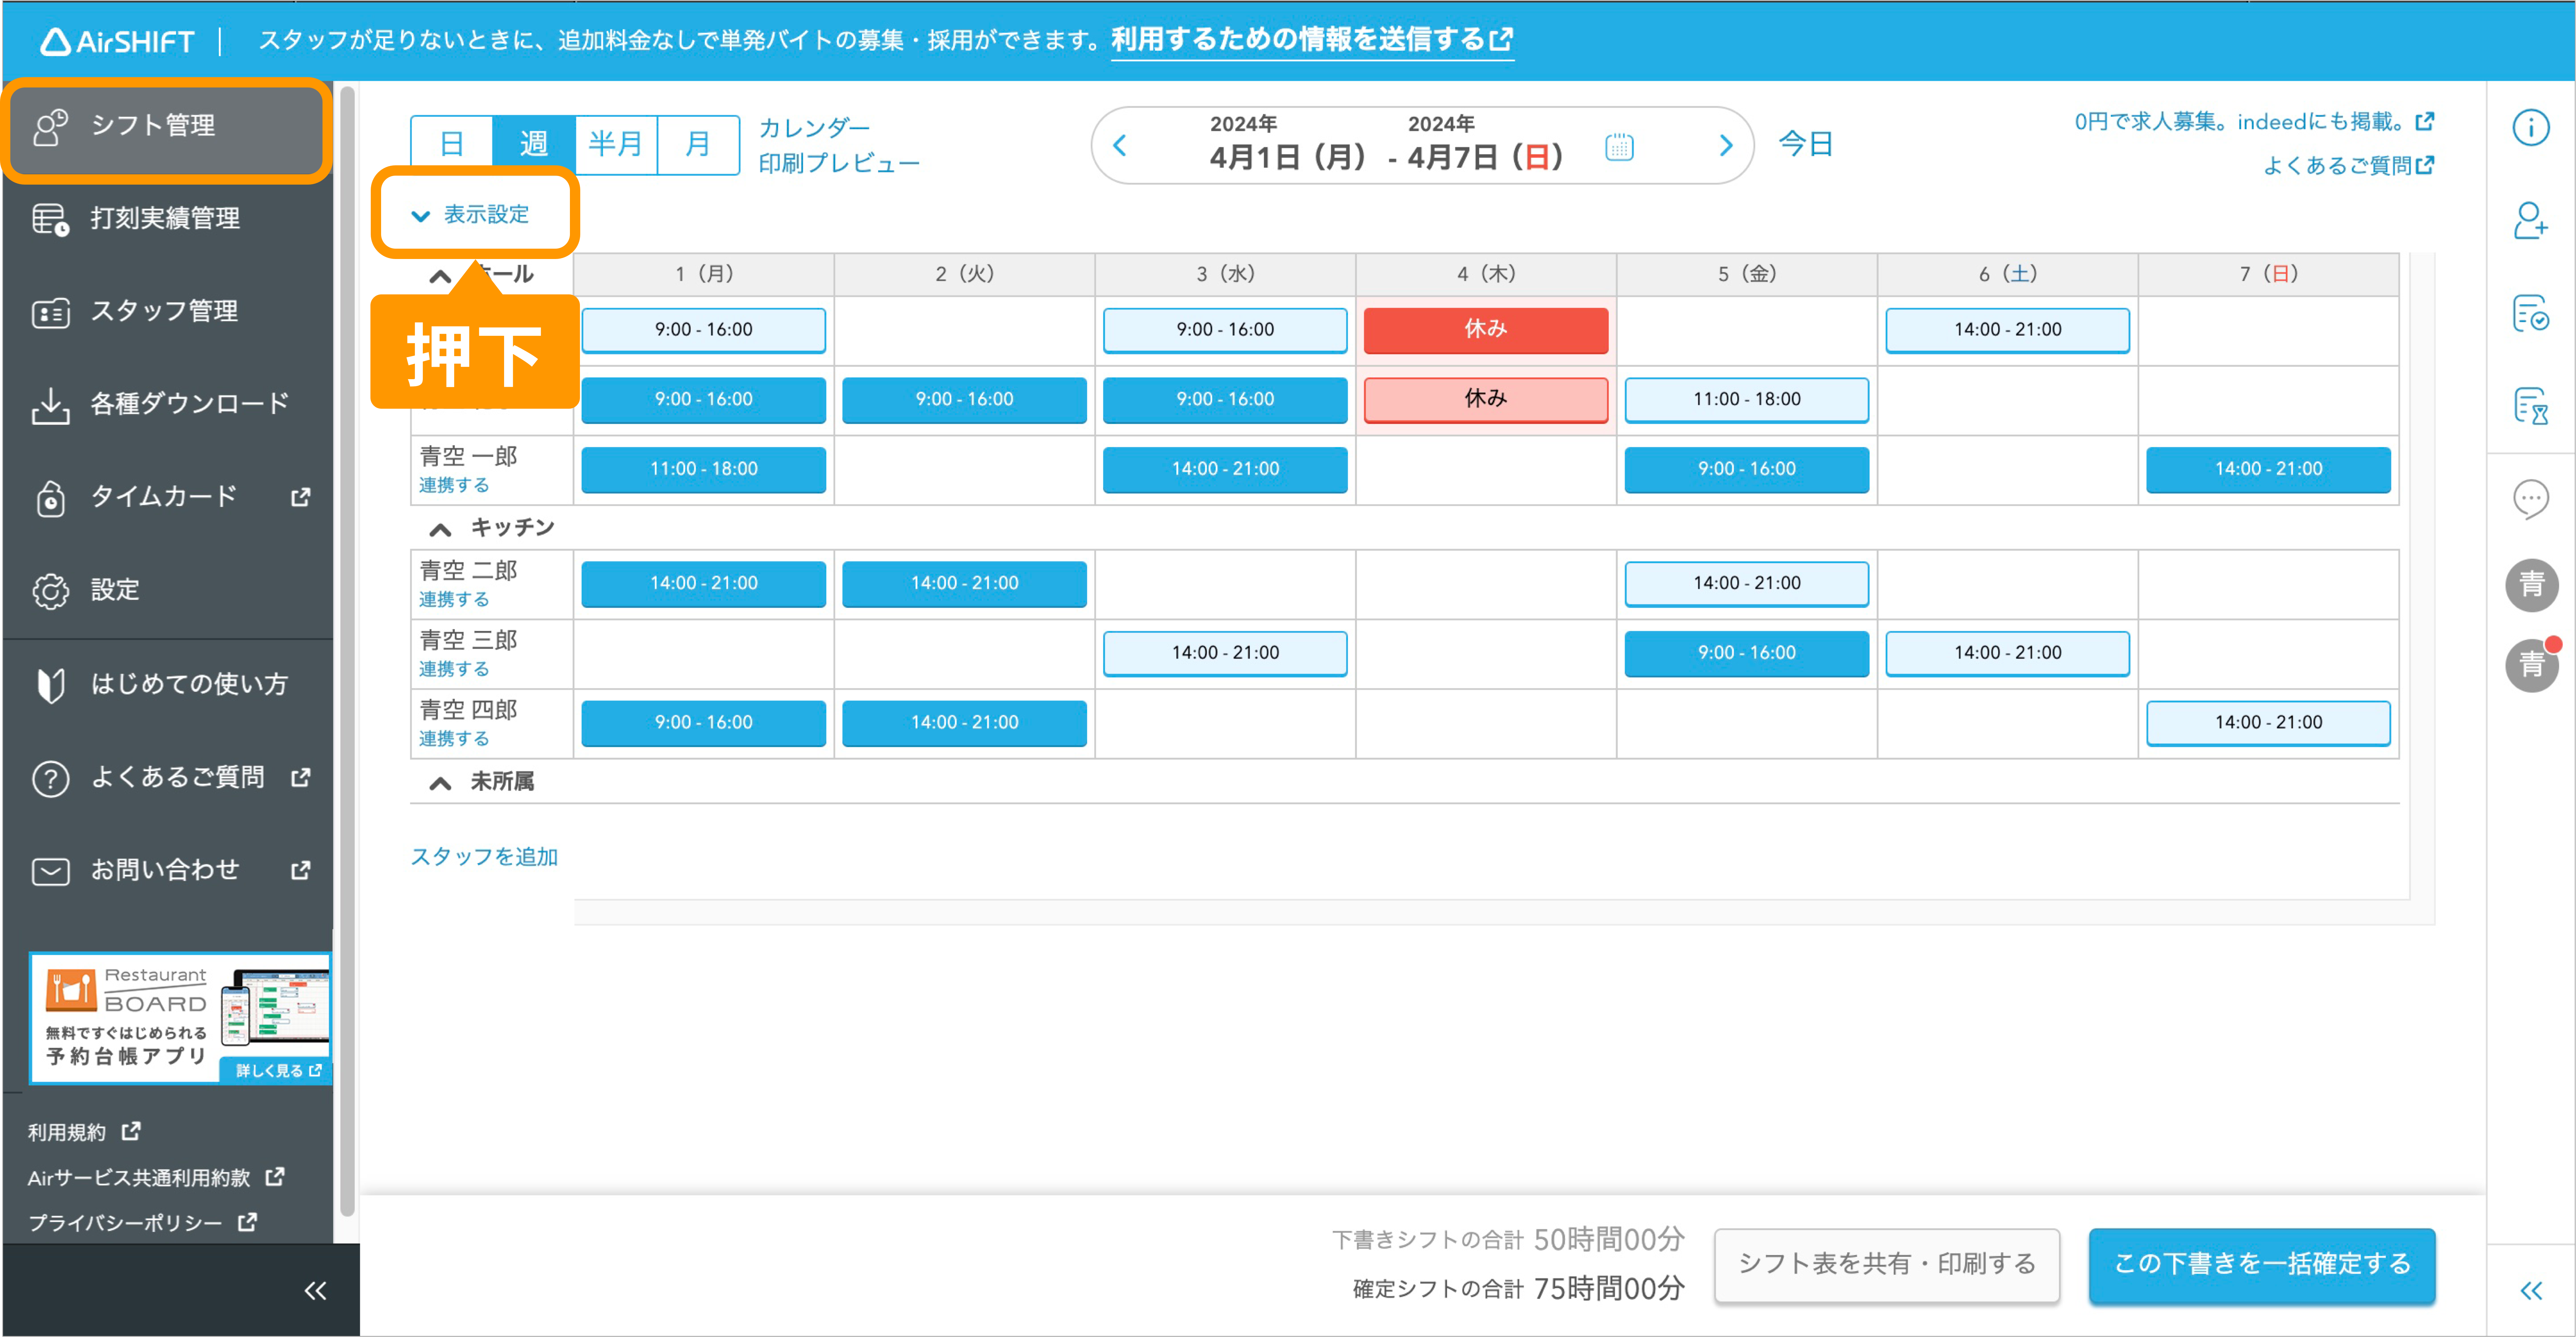
Task: Click the information icon in right panel
Action: coord(2531,128)
